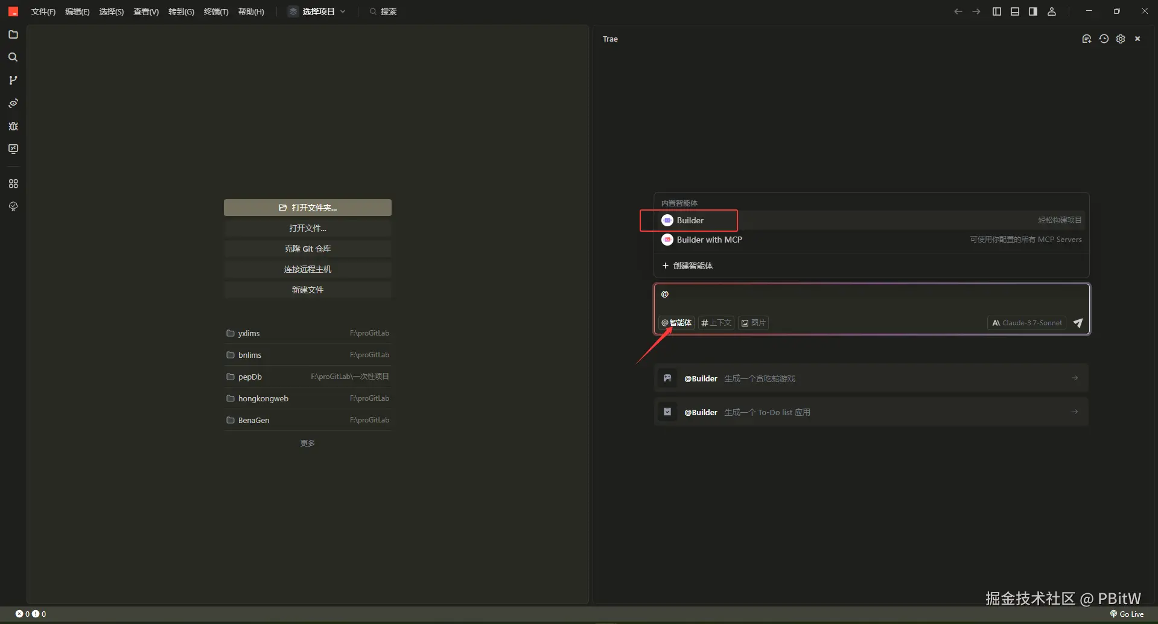Open the errors and warnings status indicator

pyautogui.click(x=30, y=614)
